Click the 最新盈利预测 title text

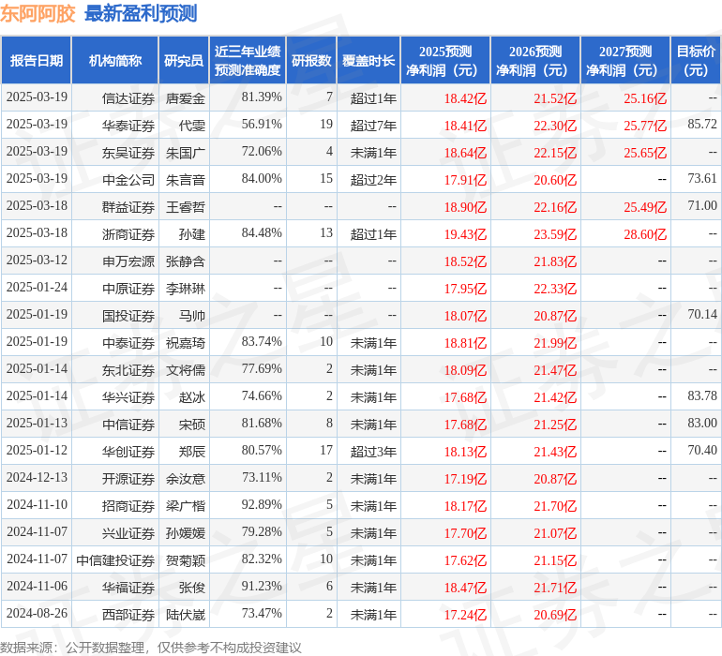tap(141, 14)
